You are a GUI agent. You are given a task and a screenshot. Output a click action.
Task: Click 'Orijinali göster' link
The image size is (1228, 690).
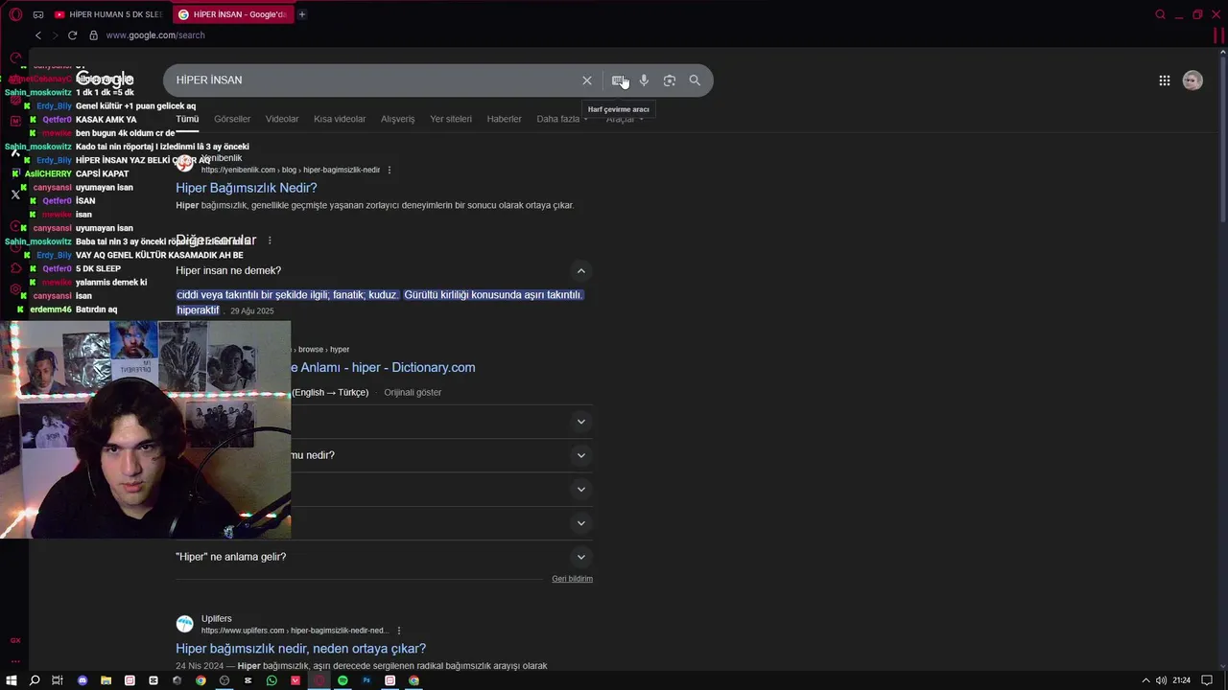(x=413, y=392)
